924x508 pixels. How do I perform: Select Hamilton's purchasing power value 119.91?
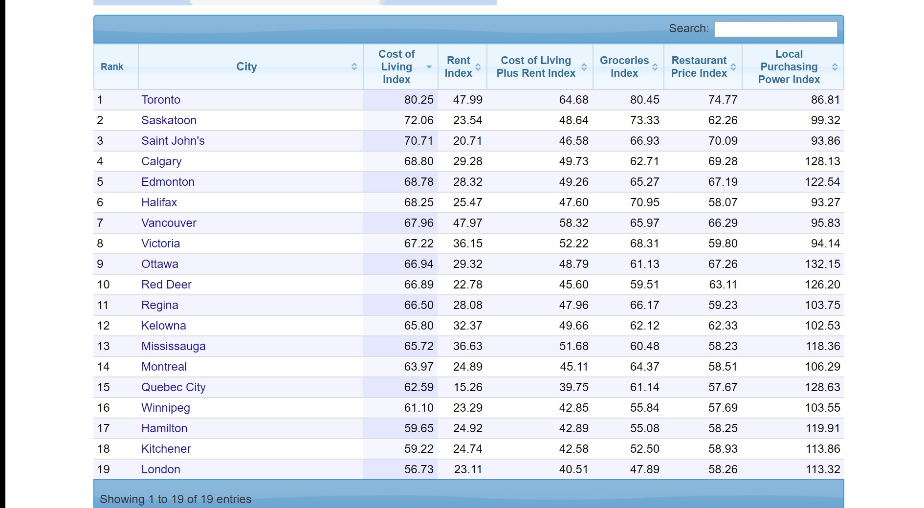click(823, 428)
